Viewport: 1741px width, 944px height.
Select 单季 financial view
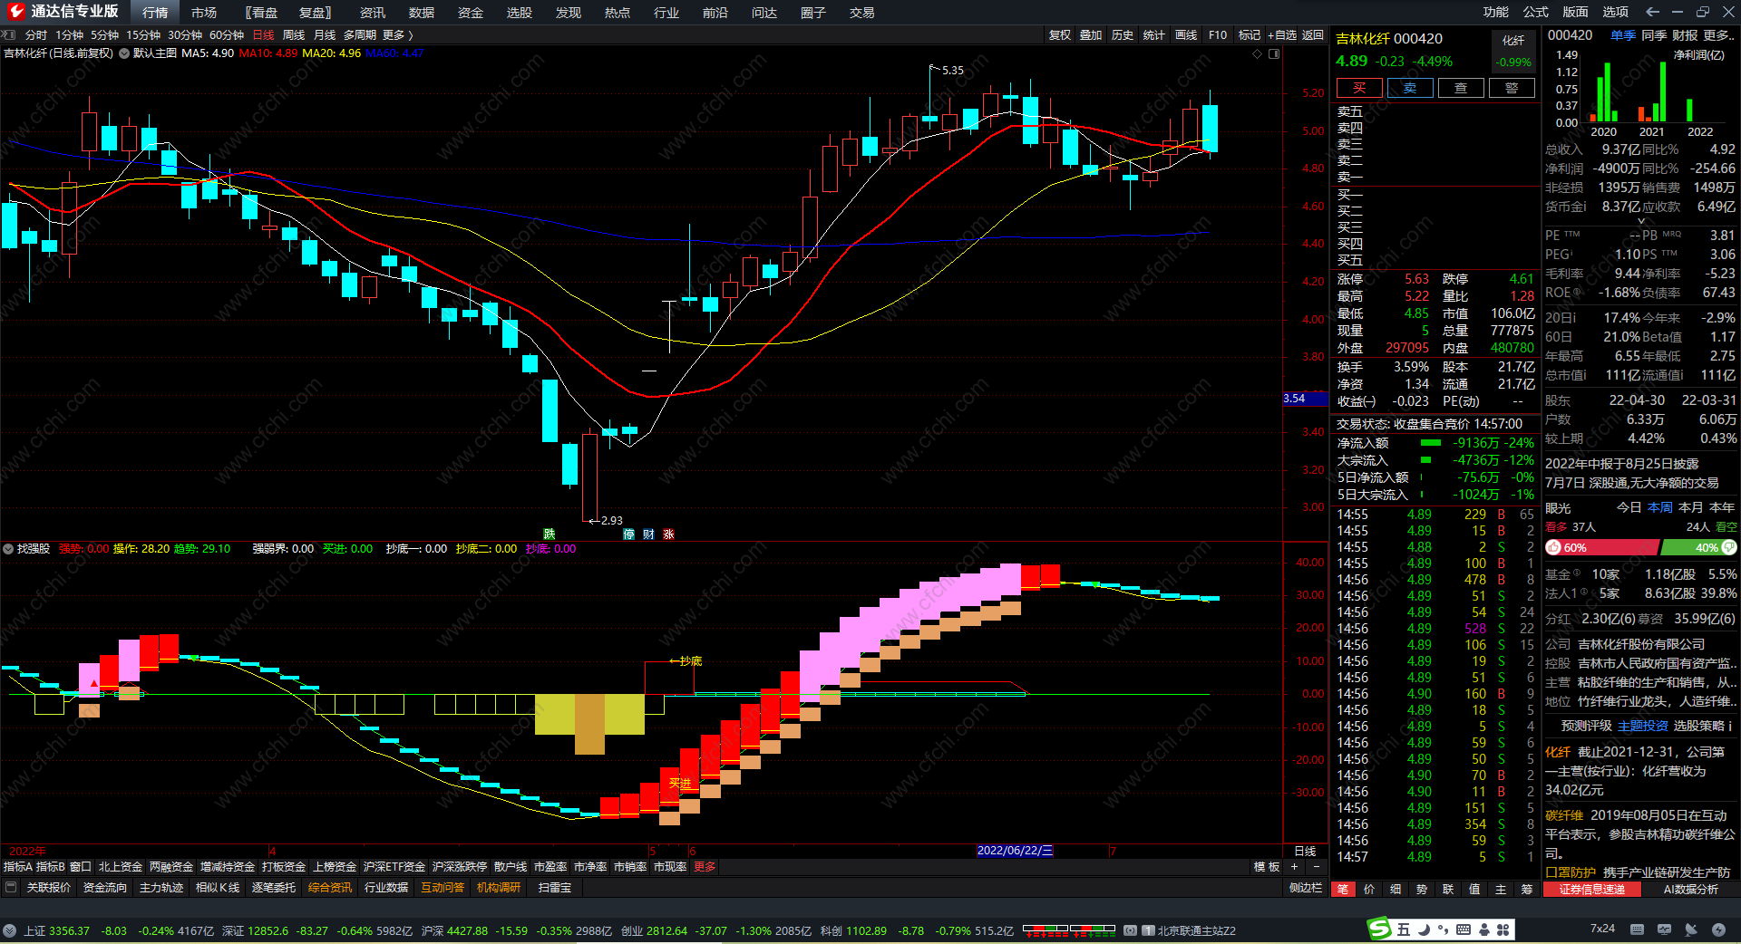pyautogui.click(x=1623, y=35)
